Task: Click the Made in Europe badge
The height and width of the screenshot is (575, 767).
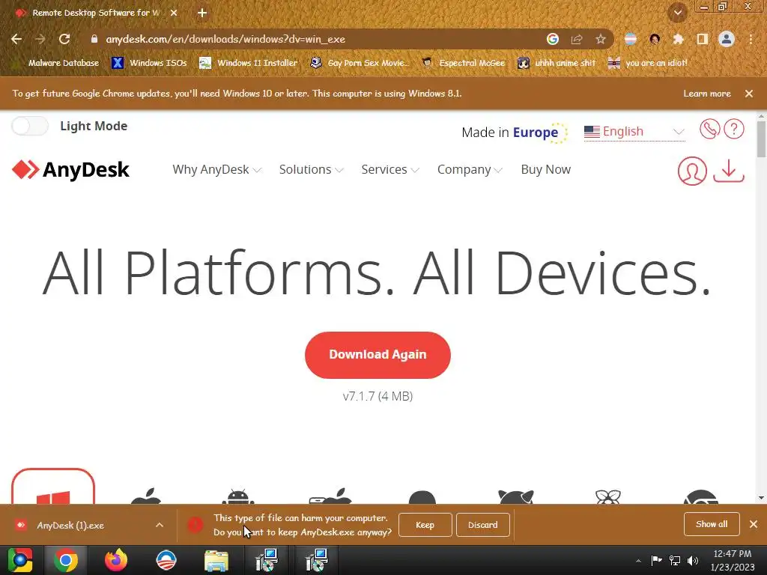Action: [515, 133]
